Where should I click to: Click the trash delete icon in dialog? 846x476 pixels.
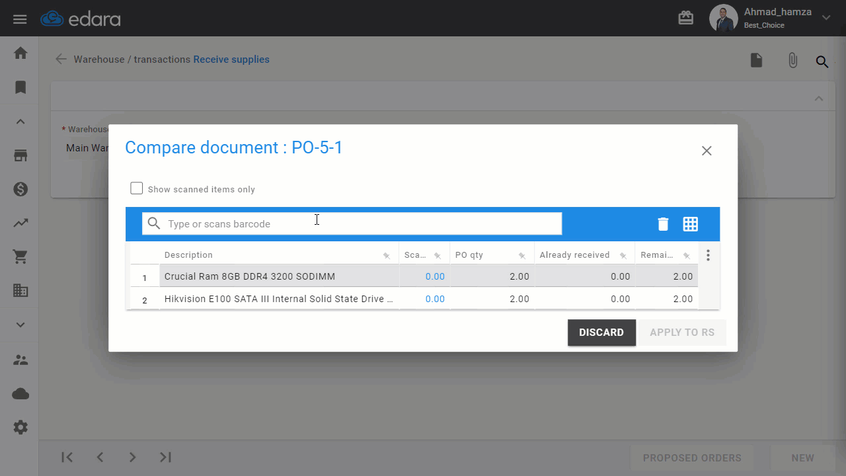[x=663, y=224]
